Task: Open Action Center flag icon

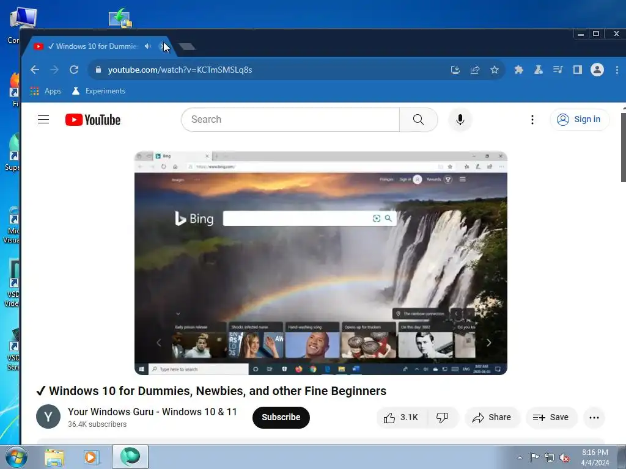Action: coord(534,457)
